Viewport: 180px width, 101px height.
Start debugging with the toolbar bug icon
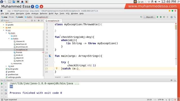161,17
